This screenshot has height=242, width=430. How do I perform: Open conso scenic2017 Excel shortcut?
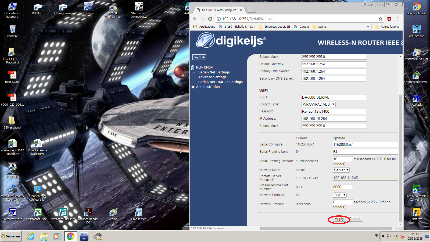click(x=12, y=147)
